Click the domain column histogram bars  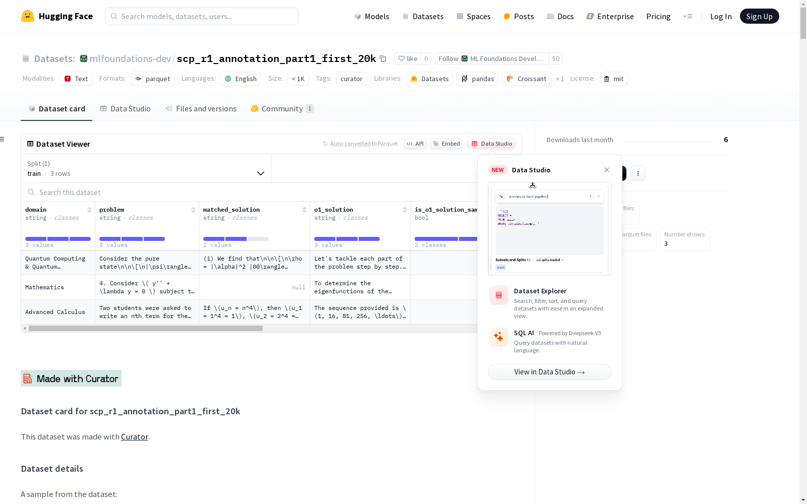[58, 239]
